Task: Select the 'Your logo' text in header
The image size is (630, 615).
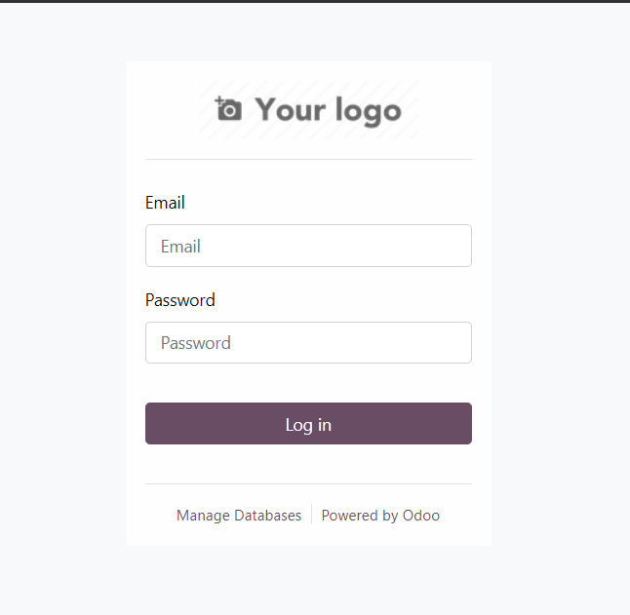Action: 329,110
